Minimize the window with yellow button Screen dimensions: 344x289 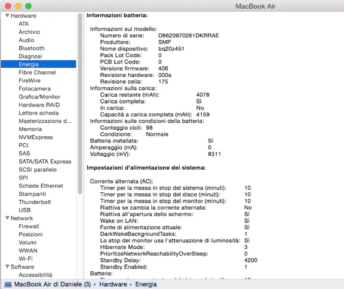pyautogui.click(x=18, y=6)
